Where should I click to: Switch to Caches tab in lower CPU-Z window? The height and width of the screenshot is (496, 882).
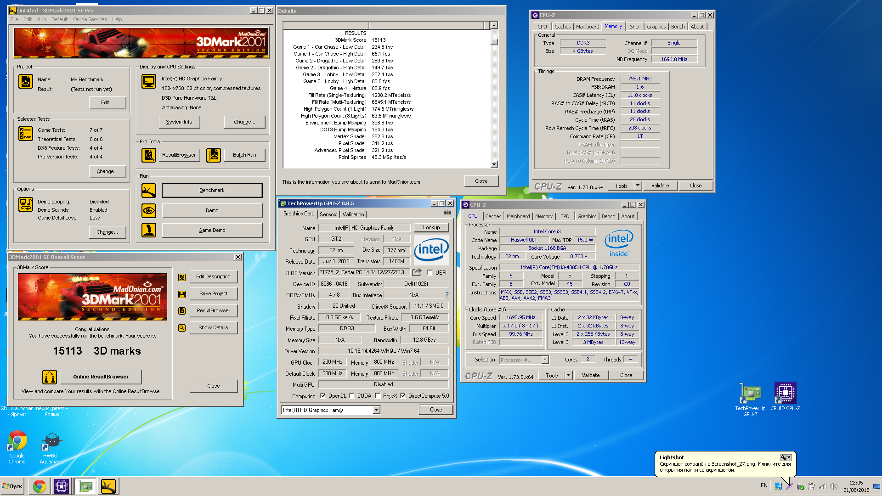(493, 216)
